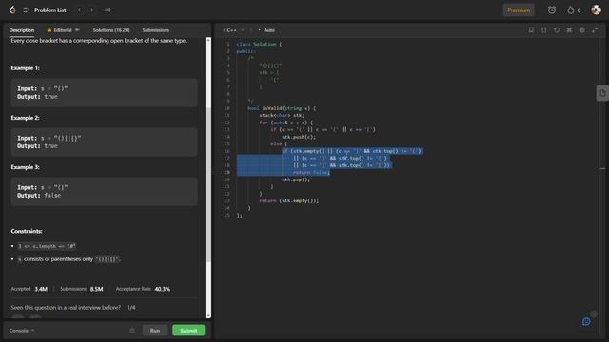Open the Submissions tab

155,30
